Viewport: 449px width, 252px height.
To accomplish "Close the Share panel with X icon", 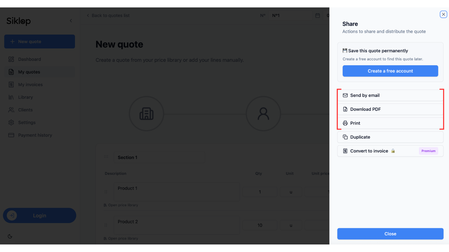I will tap(443, 14).
